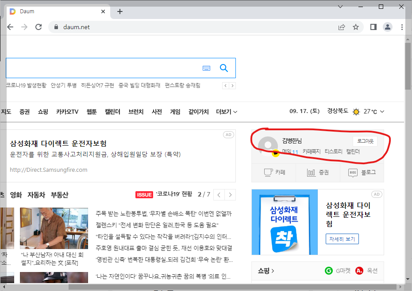This screenshot has width=412, height=291.
Task: Open 쇼핑 in the service menu
Action: [43, 112]
